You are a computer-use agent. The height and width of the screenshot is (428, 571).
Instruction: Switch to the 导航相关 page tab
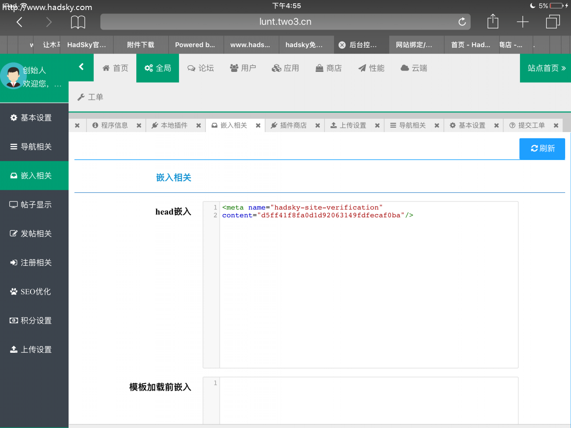point(408,125)
